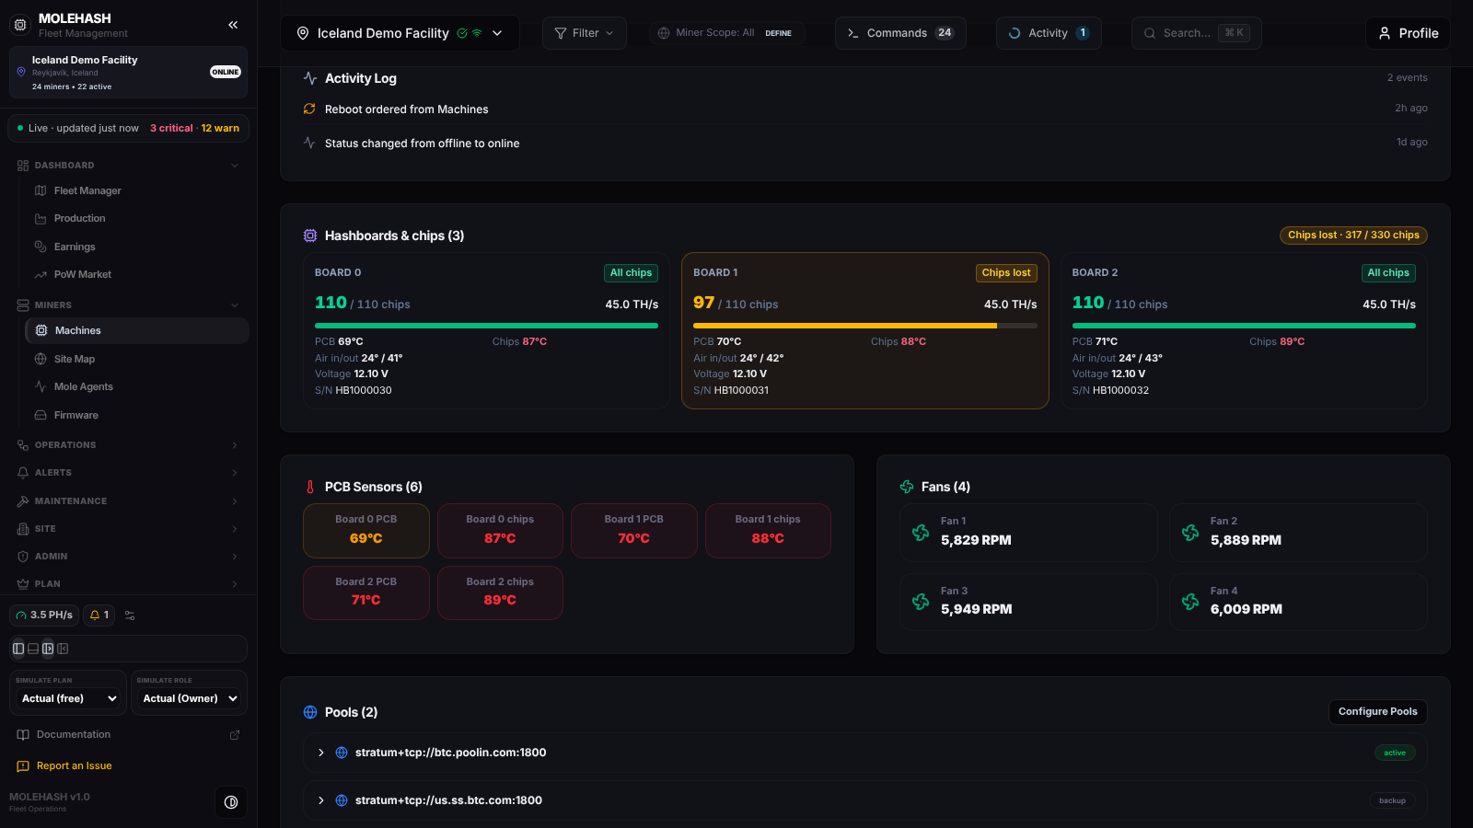
Task: Click the Pools globe heading icon
Action: [310, 713]
